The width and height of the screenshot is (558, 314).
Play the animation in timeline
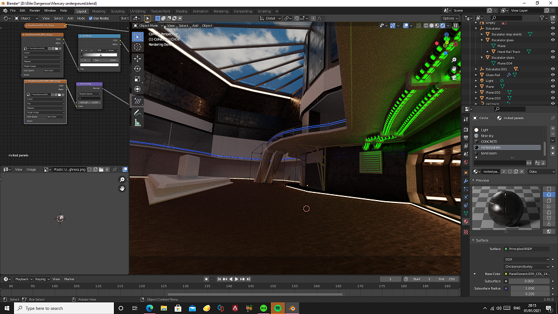click(237, 279)
